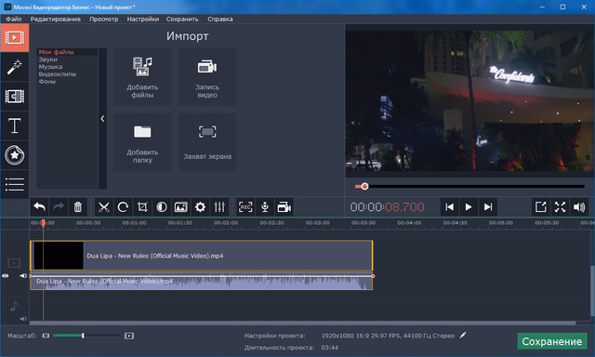Open Color adjustments half-circle icon
595x357 pixels.
click(x=162, y=207)
